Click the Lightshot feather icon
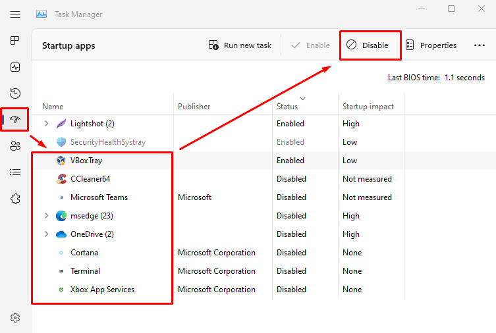 coord(61,124)
